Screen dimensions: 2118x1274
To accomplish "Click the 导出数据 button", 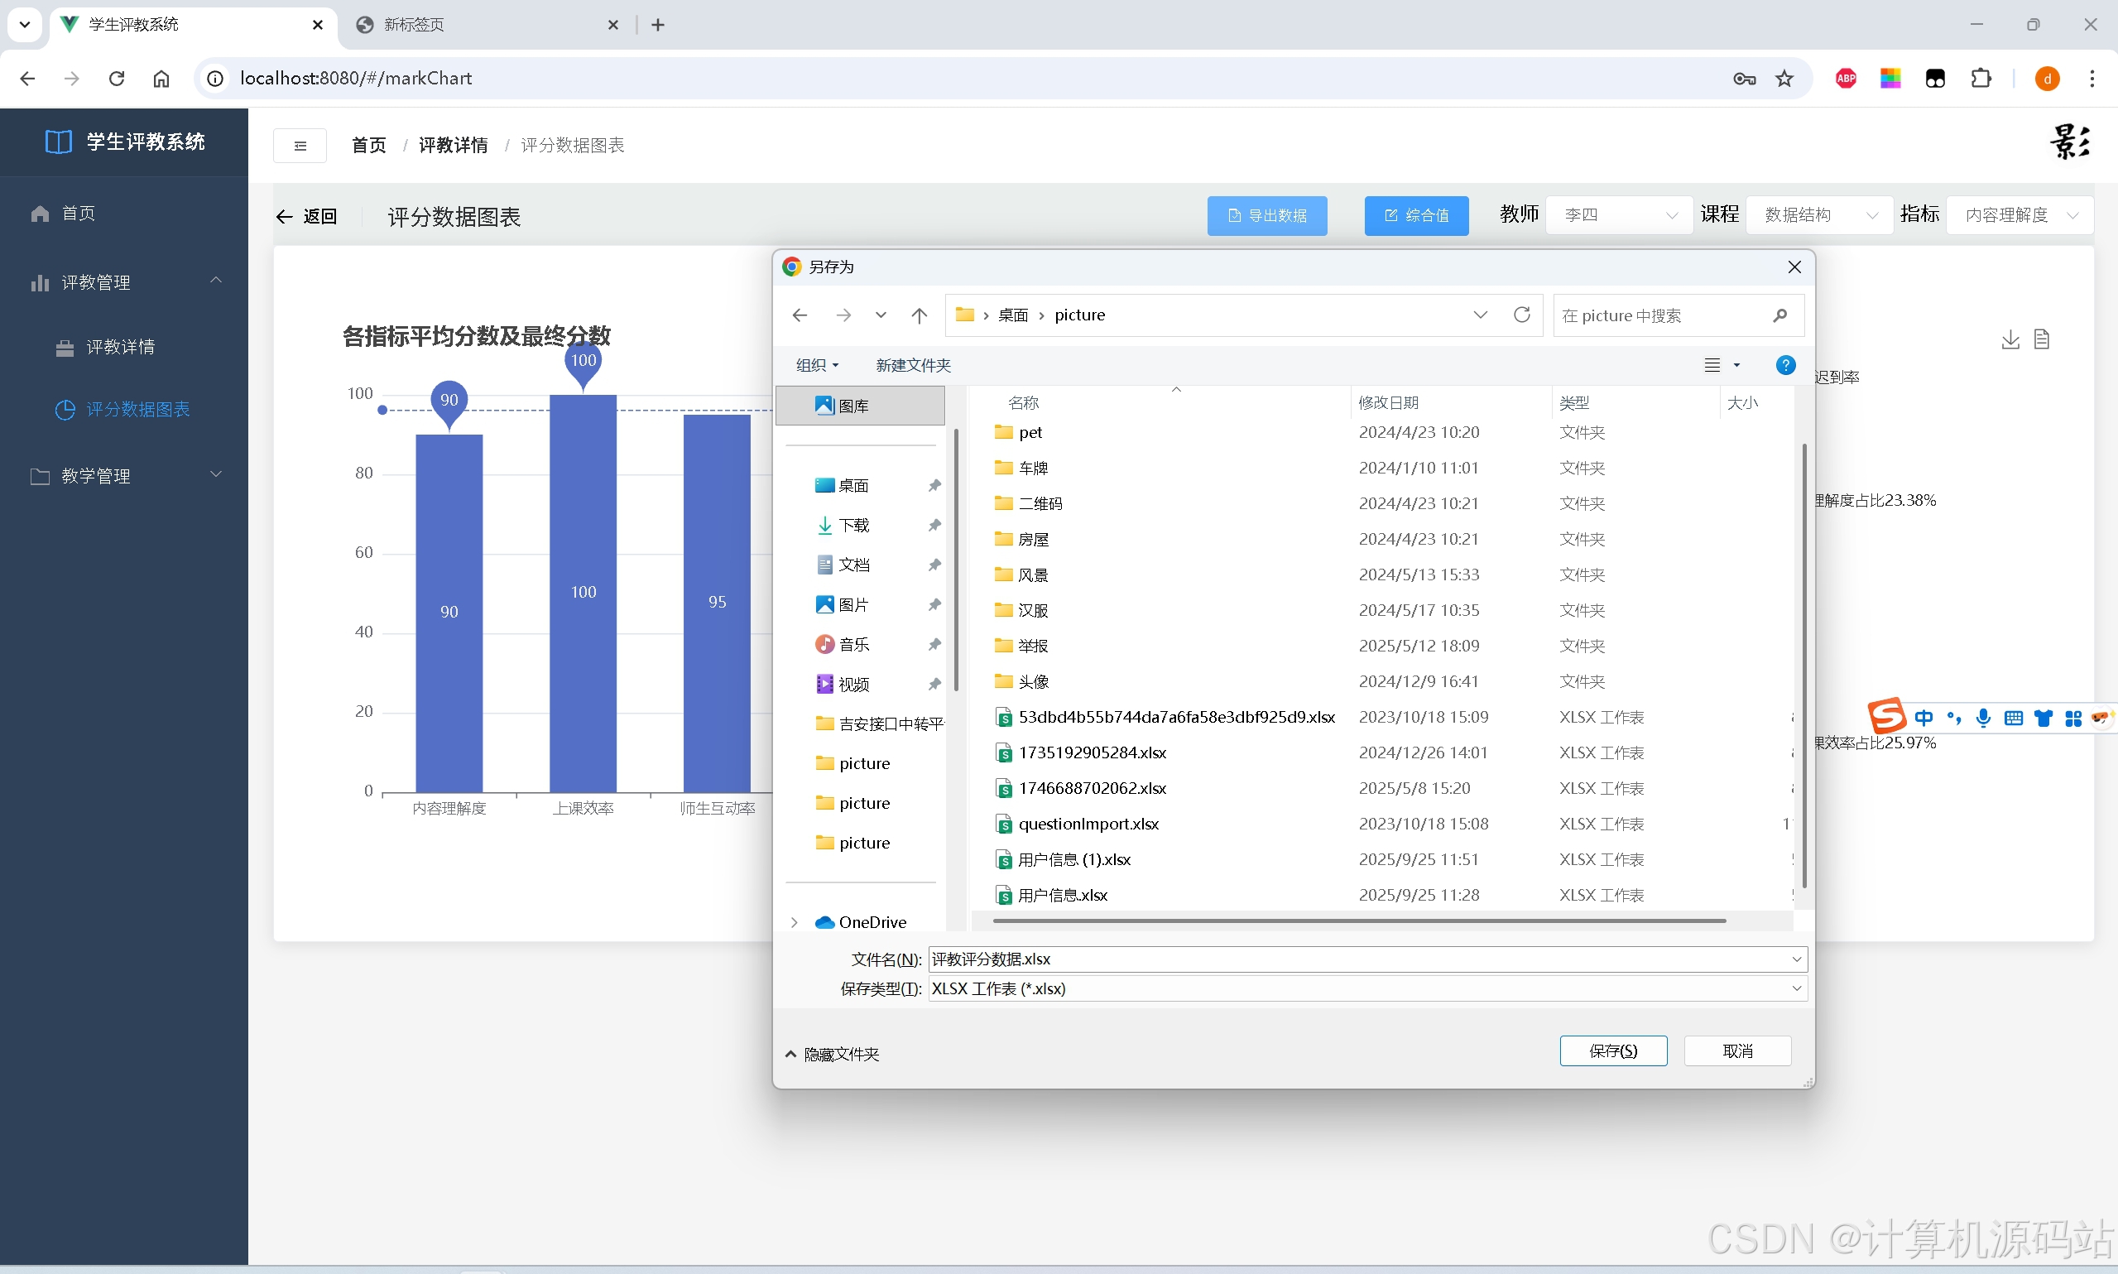I will point(1266,215).
